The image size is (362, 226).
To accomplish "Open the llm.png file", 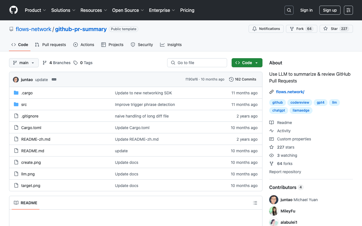I will pyautogui.click(x=28, y=174).
